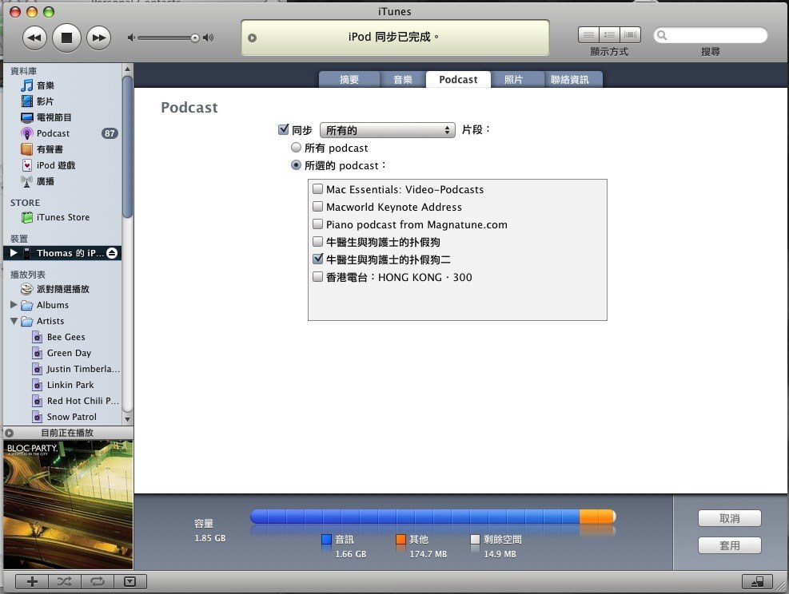Click the bottom-right browser toggle icon
This screenshot has width=789, height=594.
pyautogui.click(x=758, y=581)
